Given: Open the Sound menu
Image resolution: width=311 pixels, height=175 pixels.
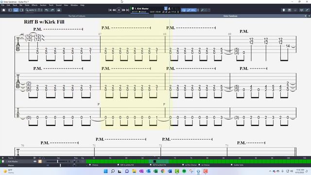Looking at the screenshot, I should [58, 5].
